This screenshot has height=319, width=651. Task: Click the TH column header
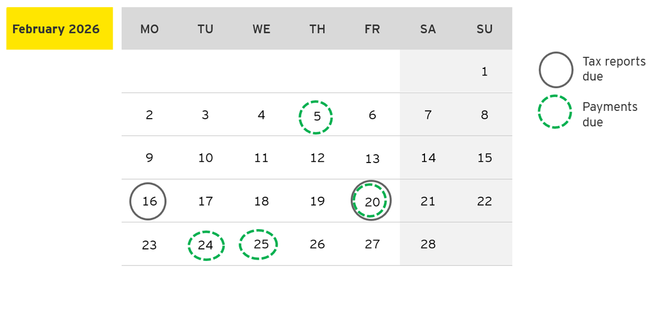(317, 29)
